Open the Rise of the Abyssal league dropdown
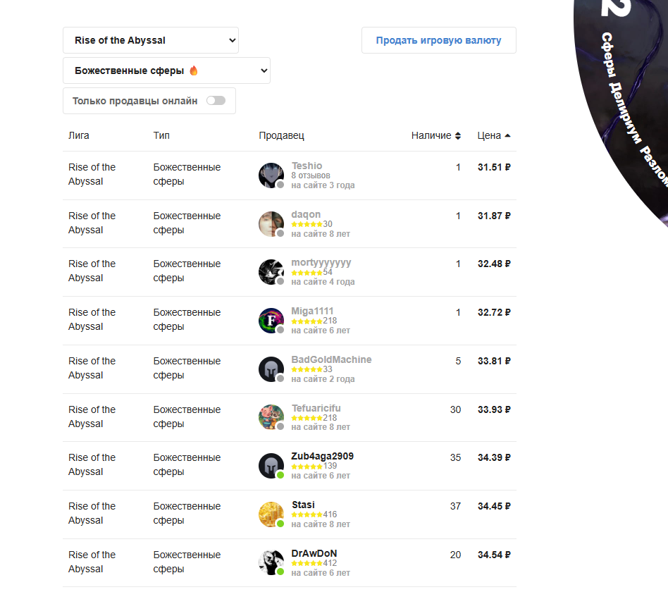 point(151,40)
